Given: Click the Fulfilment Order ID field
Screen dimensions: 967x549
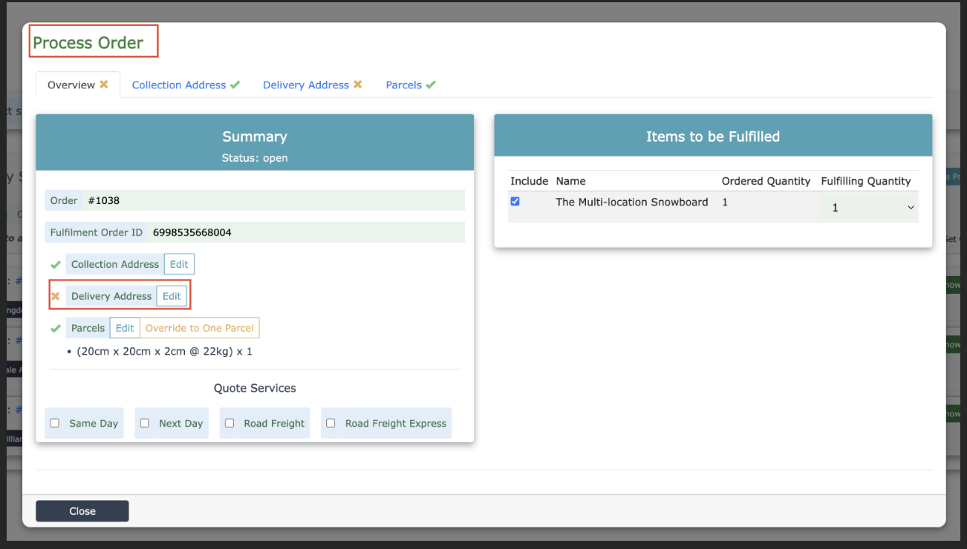Looking at the screenshot, I should [x=306, y=232].
